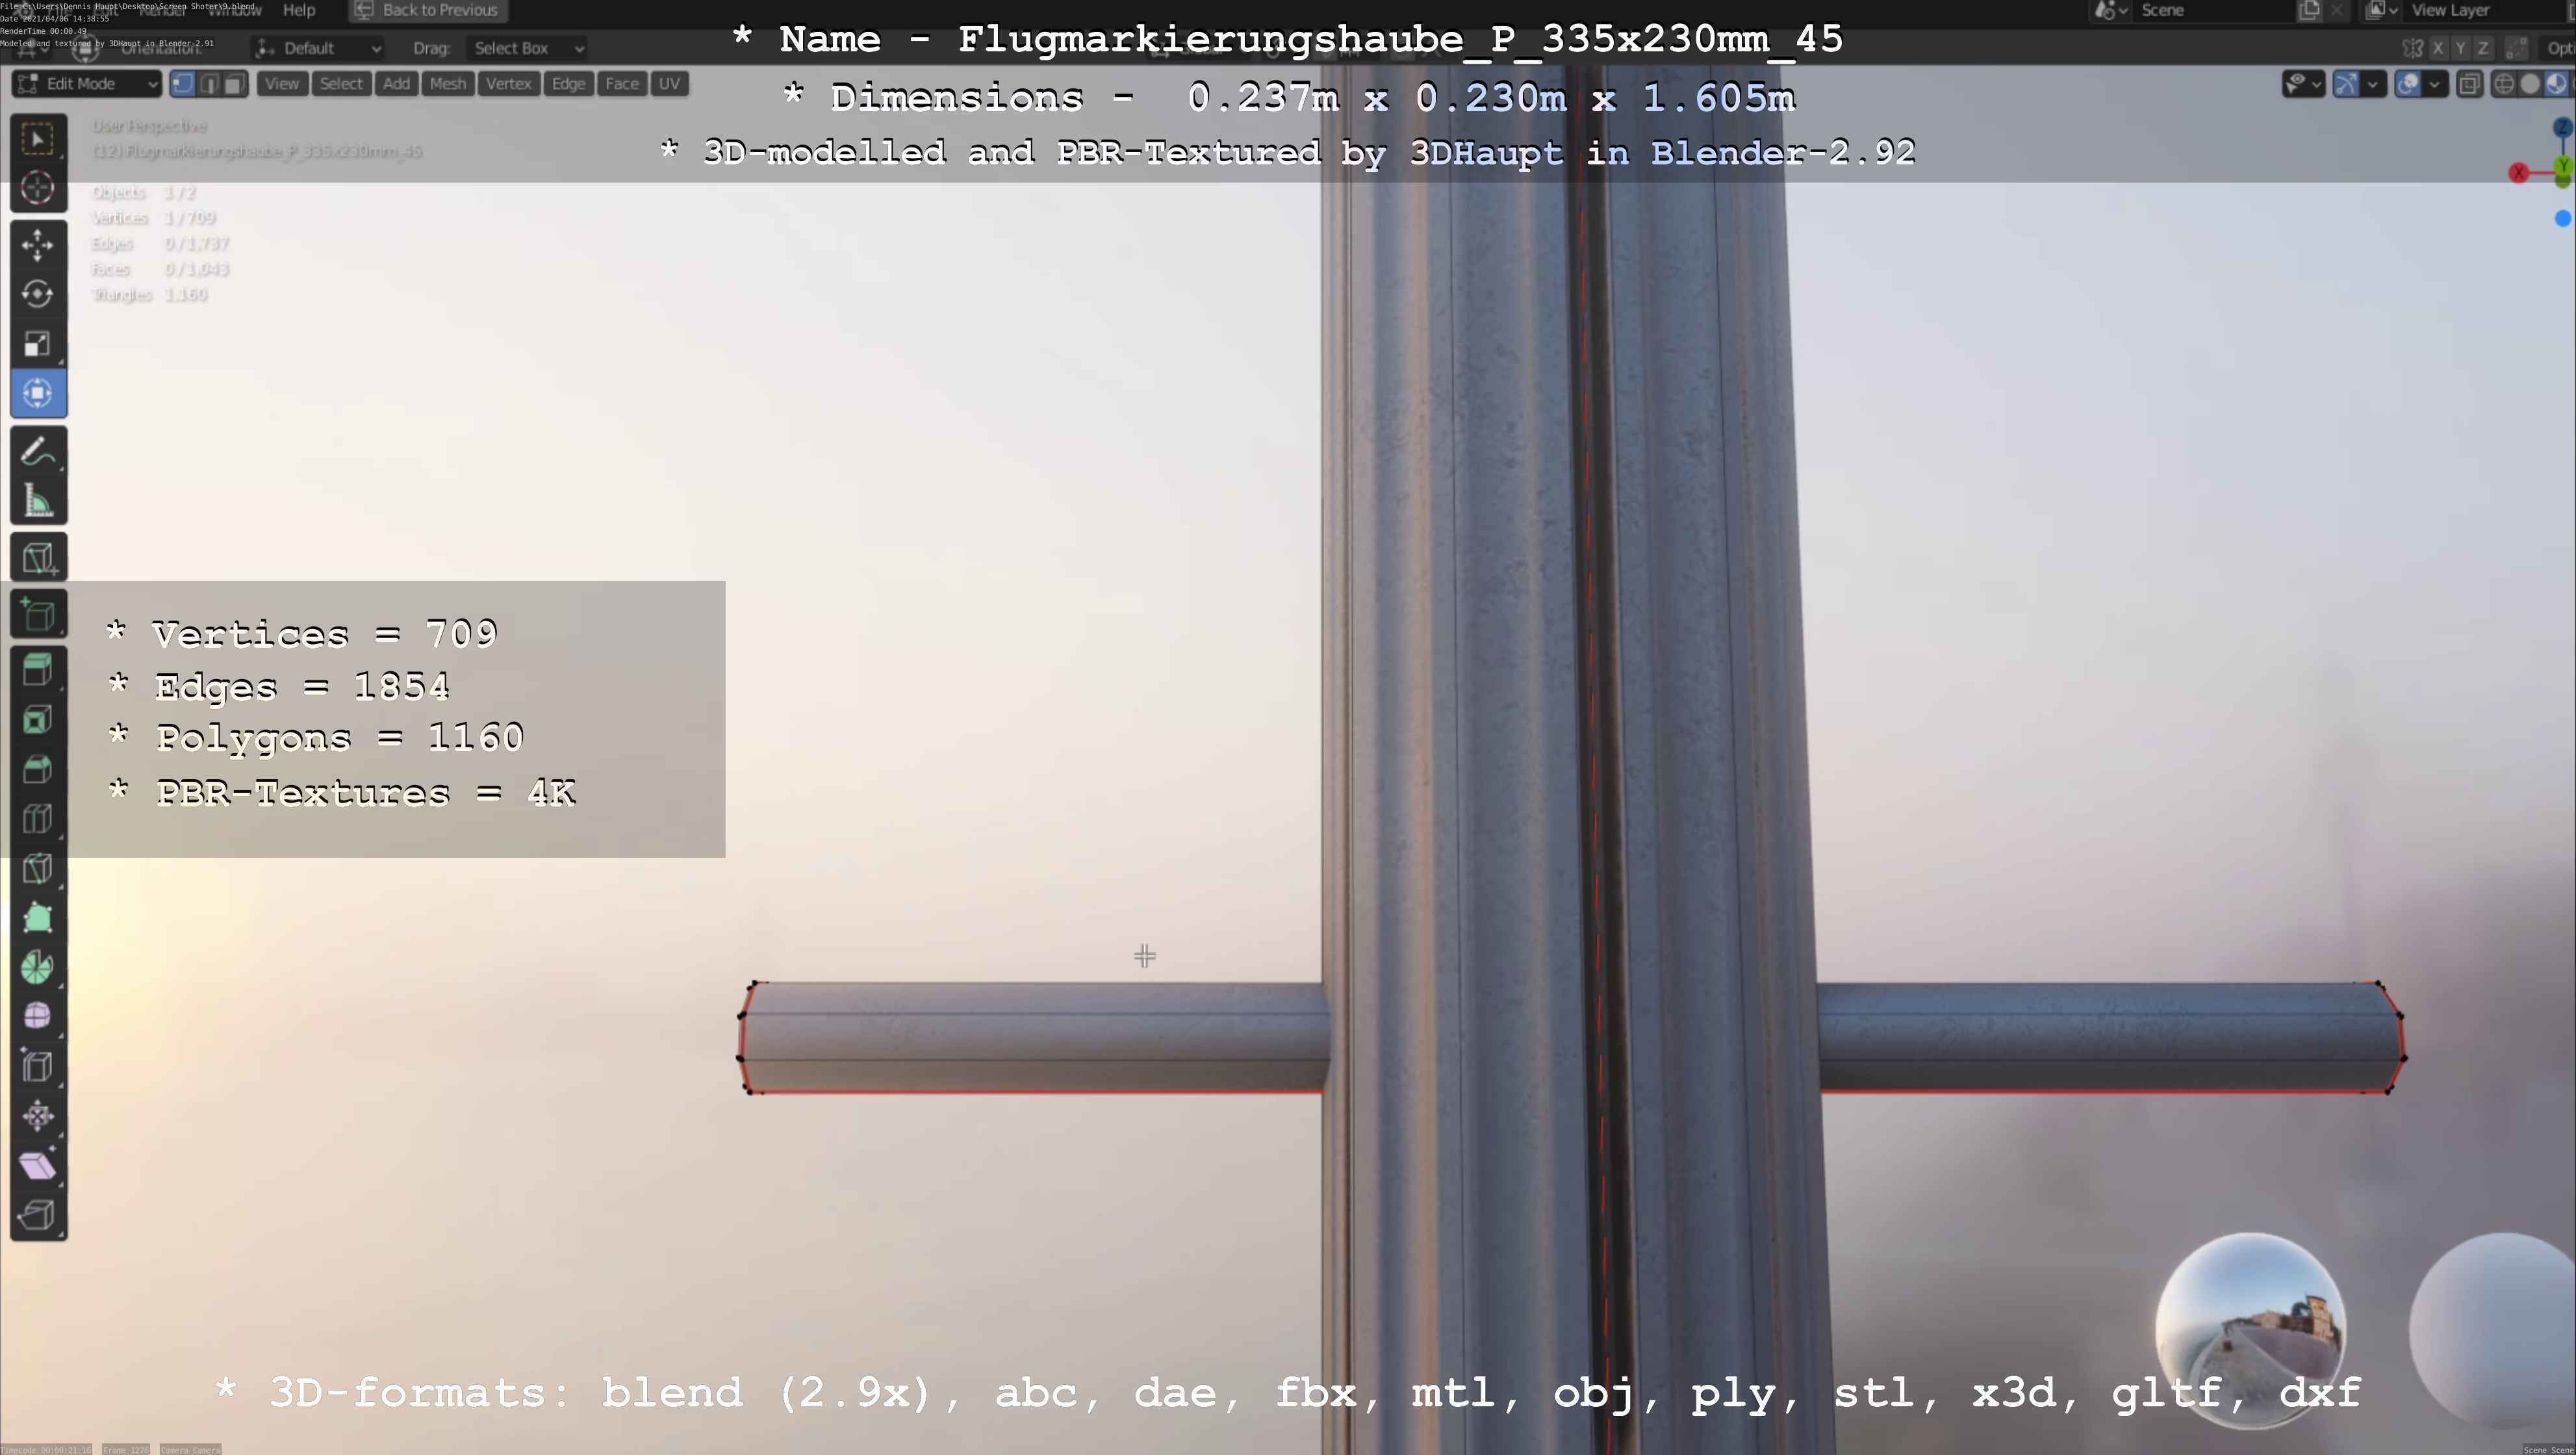Select the Spin tool icon

pyautogui.click(x=37, y=967)
